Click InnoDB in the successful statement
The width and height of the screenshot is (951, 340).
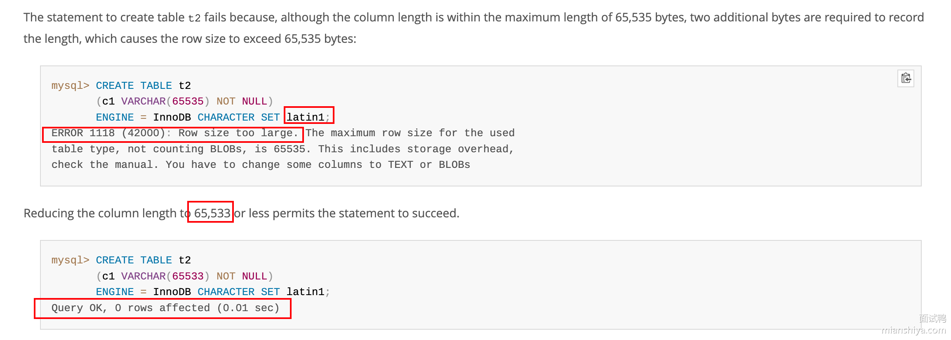(172, 292)
